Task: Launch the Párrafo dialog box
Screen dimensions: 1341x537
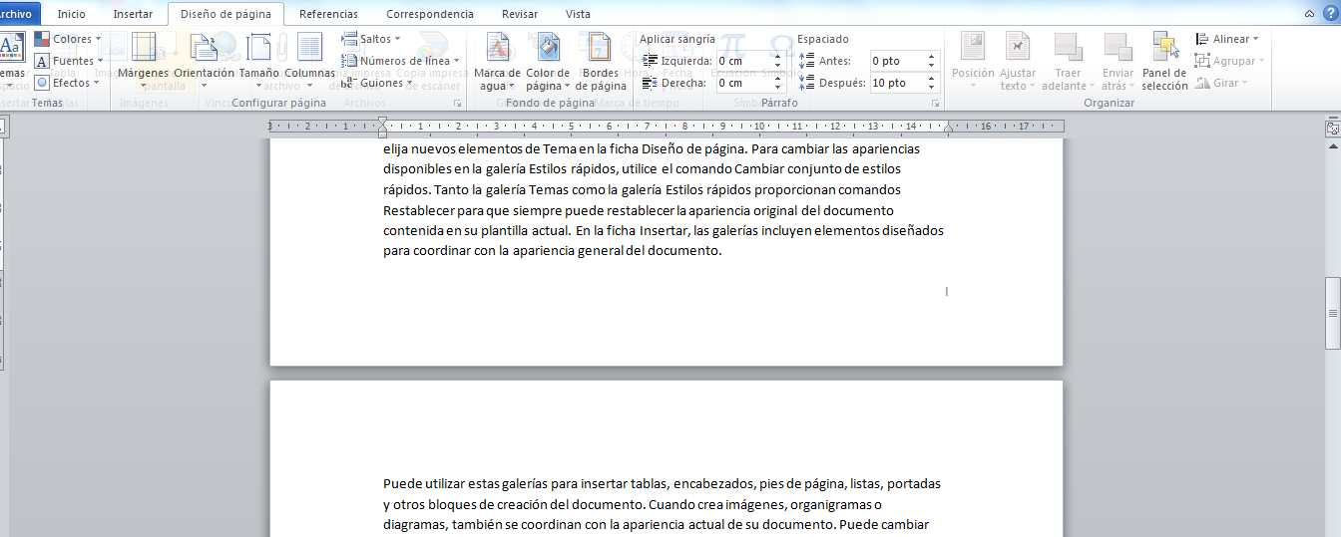Action: [x=936, y=104]
